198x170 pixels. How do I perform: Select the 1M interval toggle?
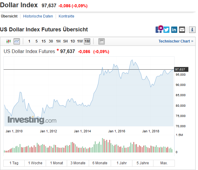87,41
